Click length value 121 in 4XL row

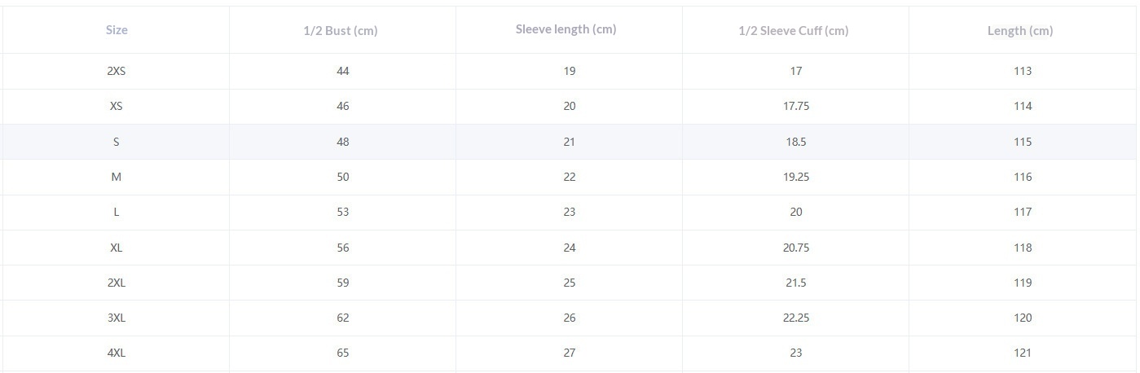pyautogui.click(x=1023, y=353)
